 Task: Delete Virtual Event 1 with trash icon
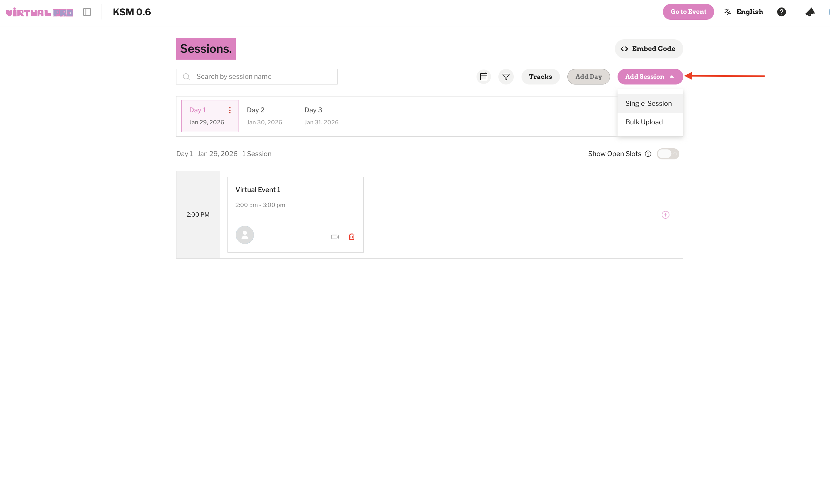351,237
